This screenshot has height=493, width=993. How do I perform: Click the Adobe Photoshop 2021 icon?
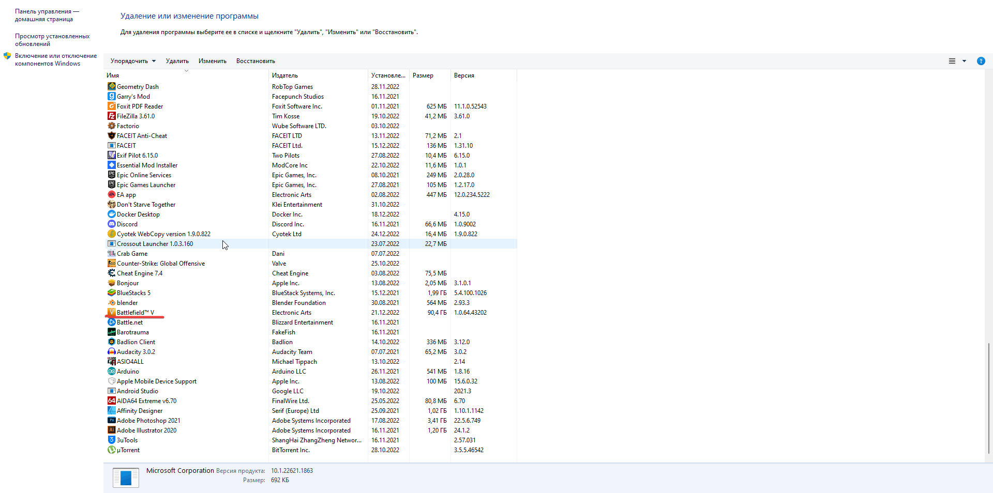coord(111,420)
